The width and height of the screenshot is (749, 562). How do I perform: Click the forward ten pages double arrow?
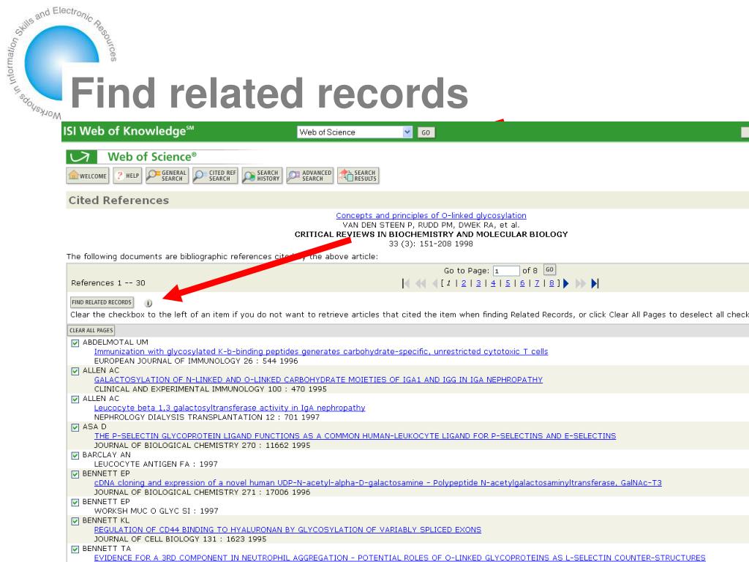coord(580,283)
